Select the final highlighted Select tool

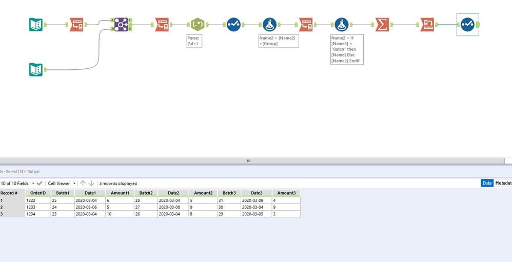coord(467,25)
